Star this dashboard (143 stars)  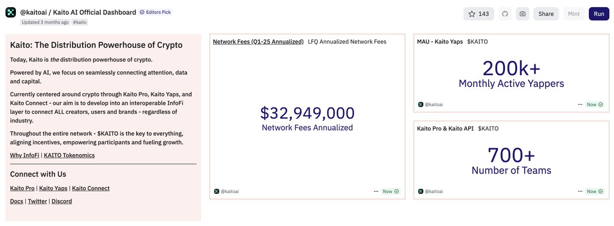pos(478,14)
